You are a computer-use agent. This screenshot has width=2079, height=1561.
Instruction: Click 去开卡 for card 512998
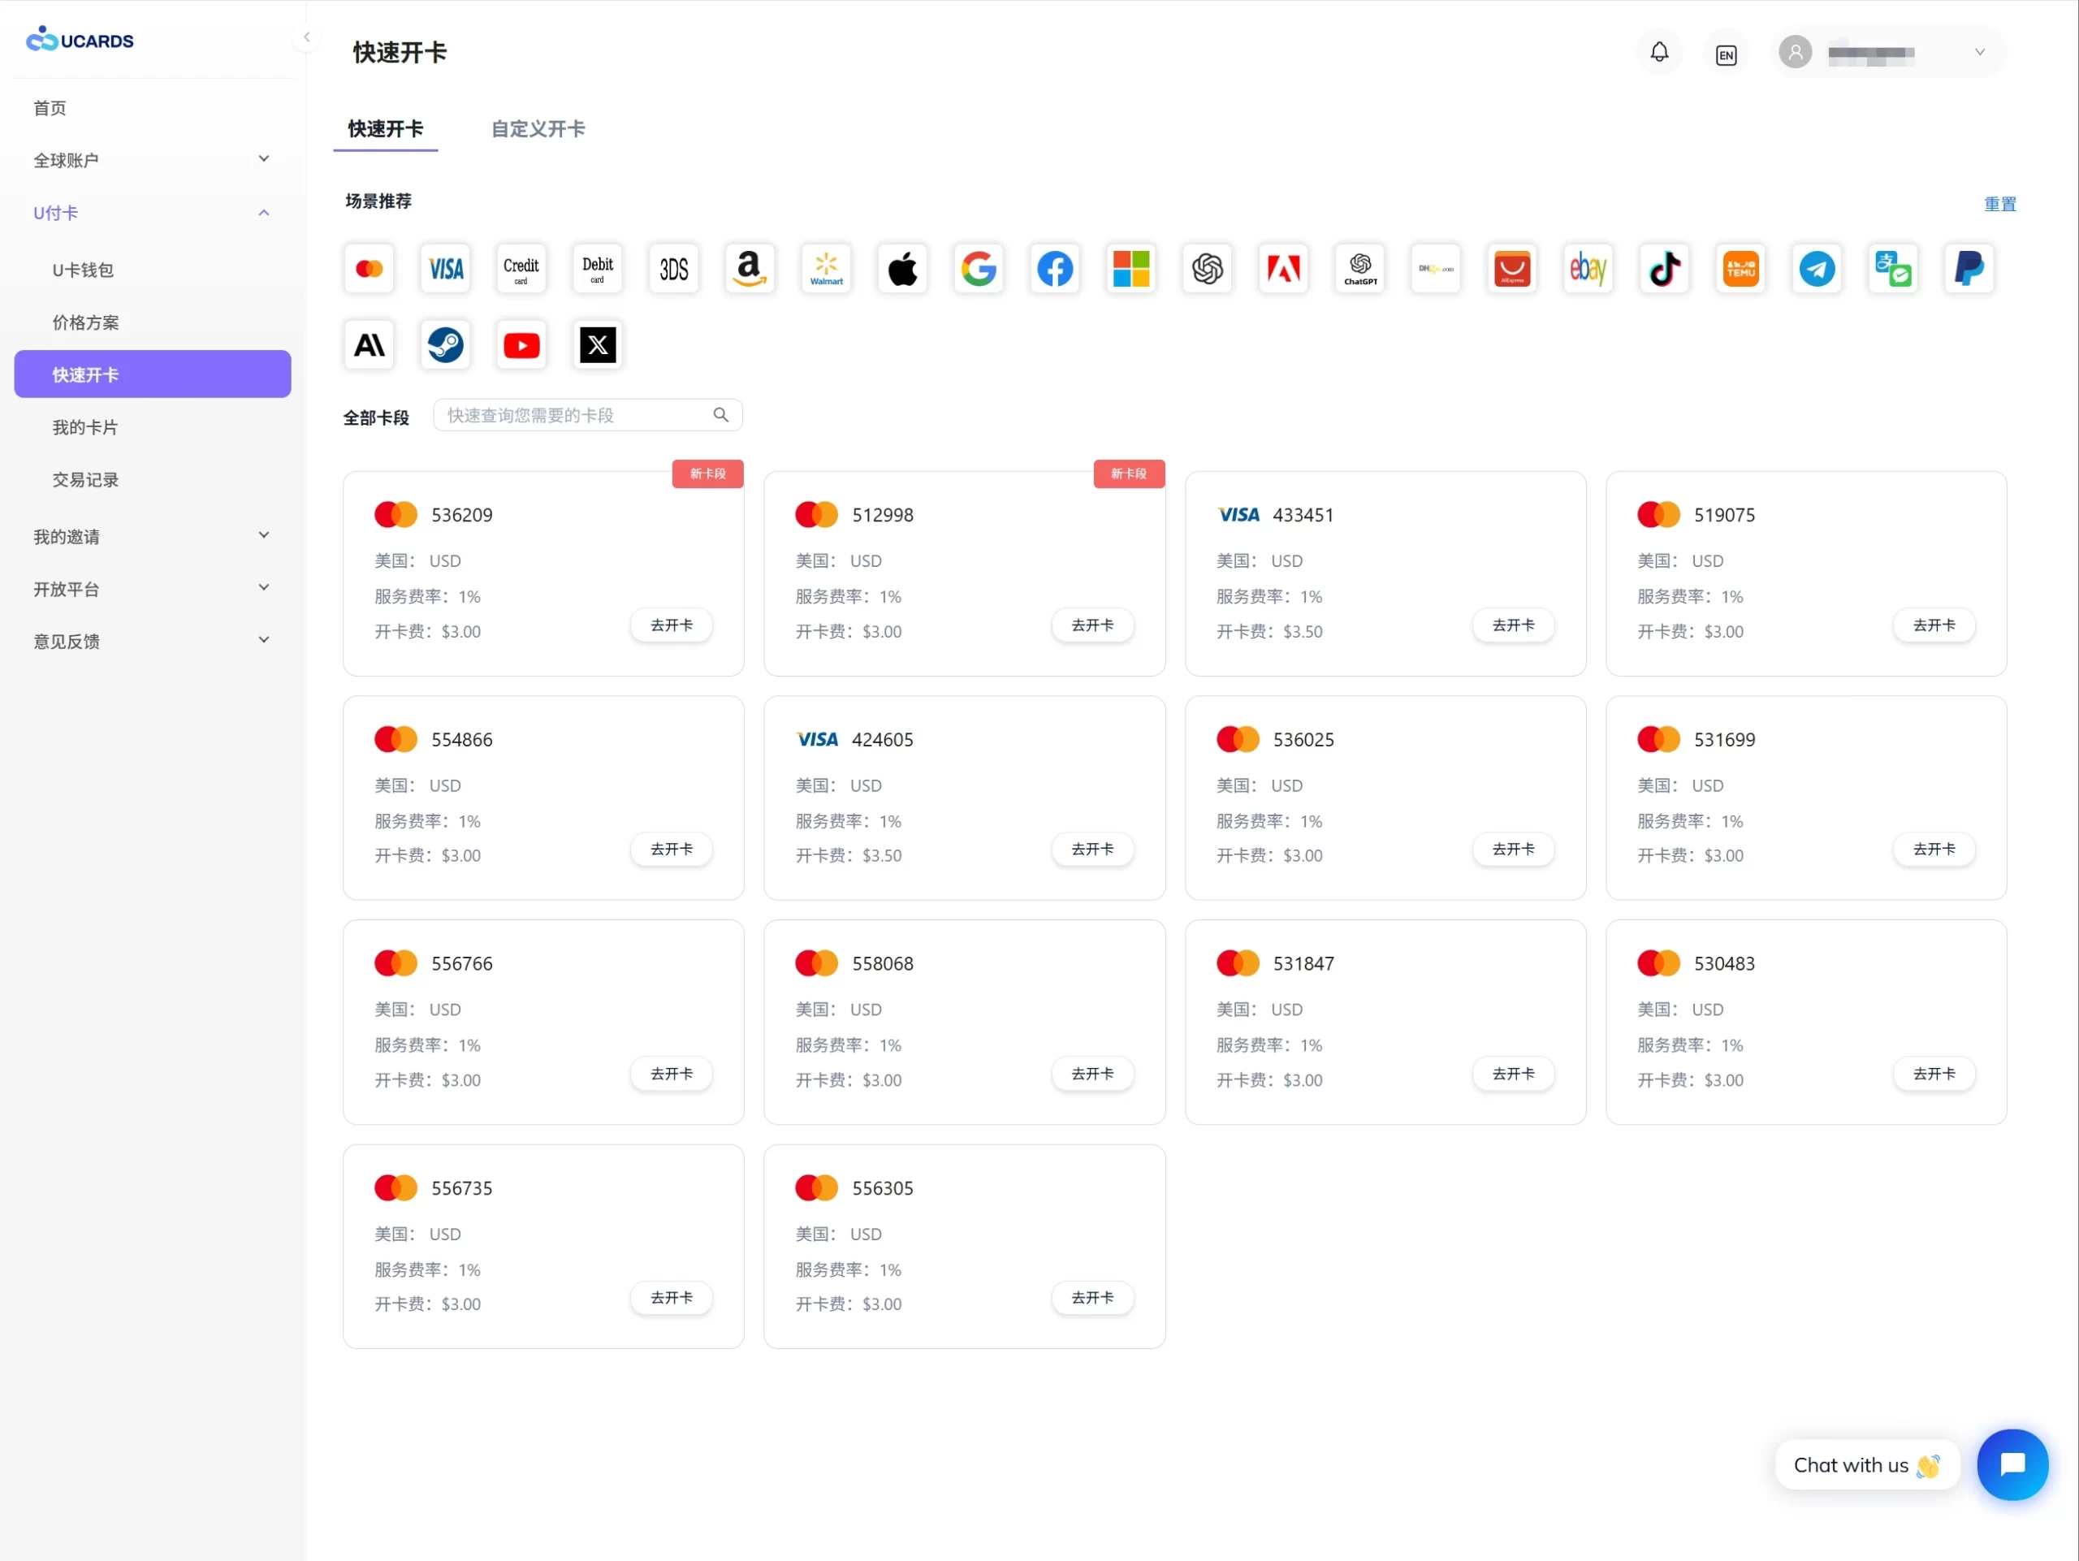click(1092, 625)
